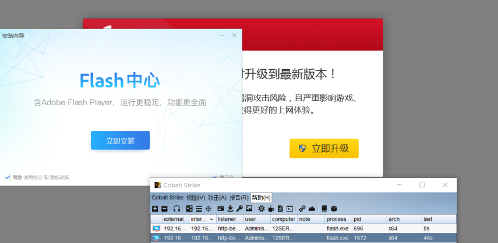
Task: Sort by the external column header
Action: coord(176,219)
